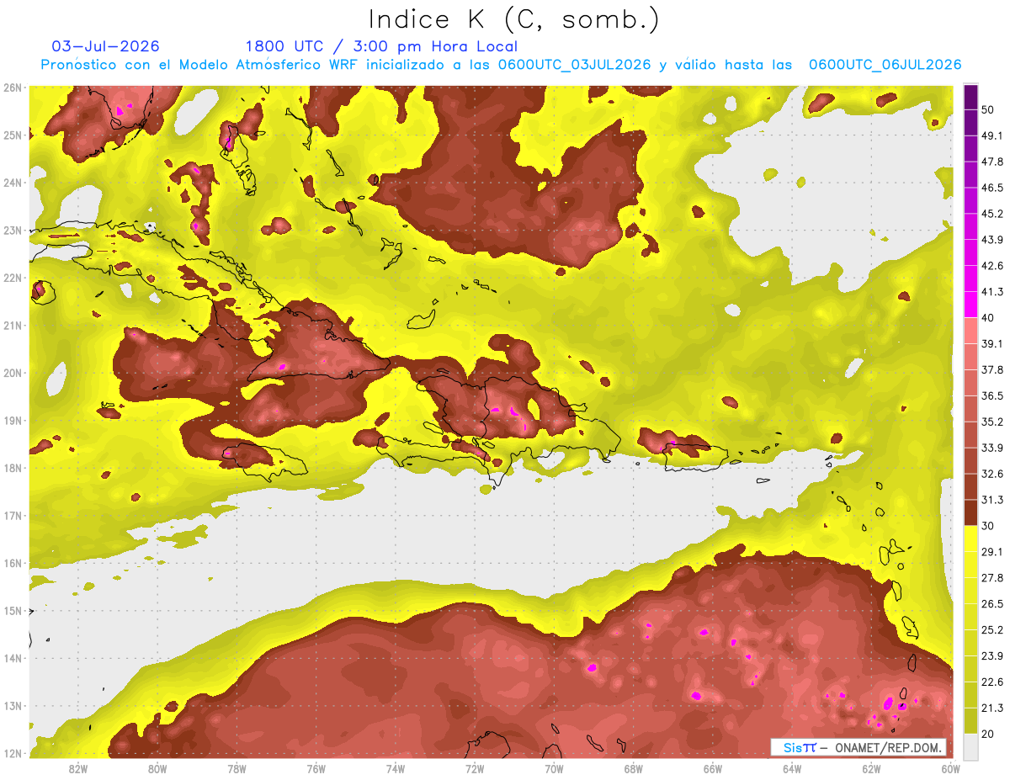Click the 'Indice K (C, somb.)' title
Screen dimensions: 1010x780
514,20
